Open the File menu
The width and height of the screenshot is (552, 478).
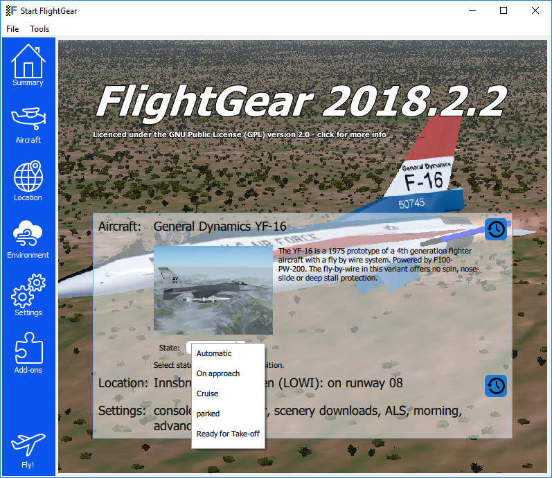click(12, 29)
